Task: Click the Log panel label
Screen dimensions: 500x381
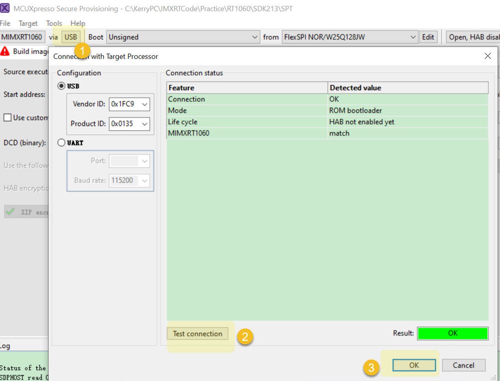Action: tap(5, 346)
